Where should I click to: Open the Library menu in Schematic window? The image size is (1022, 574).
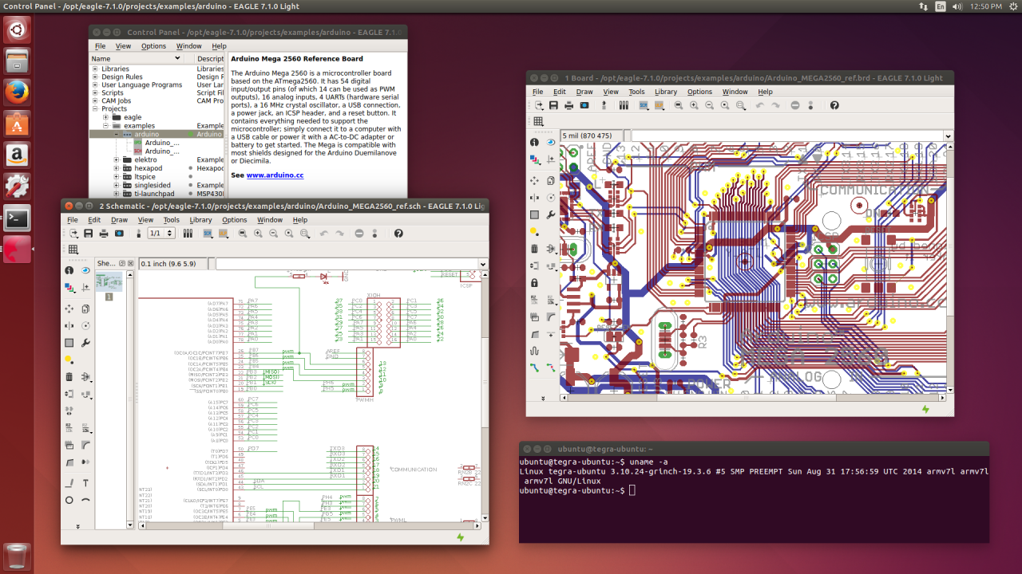[200, 220]
